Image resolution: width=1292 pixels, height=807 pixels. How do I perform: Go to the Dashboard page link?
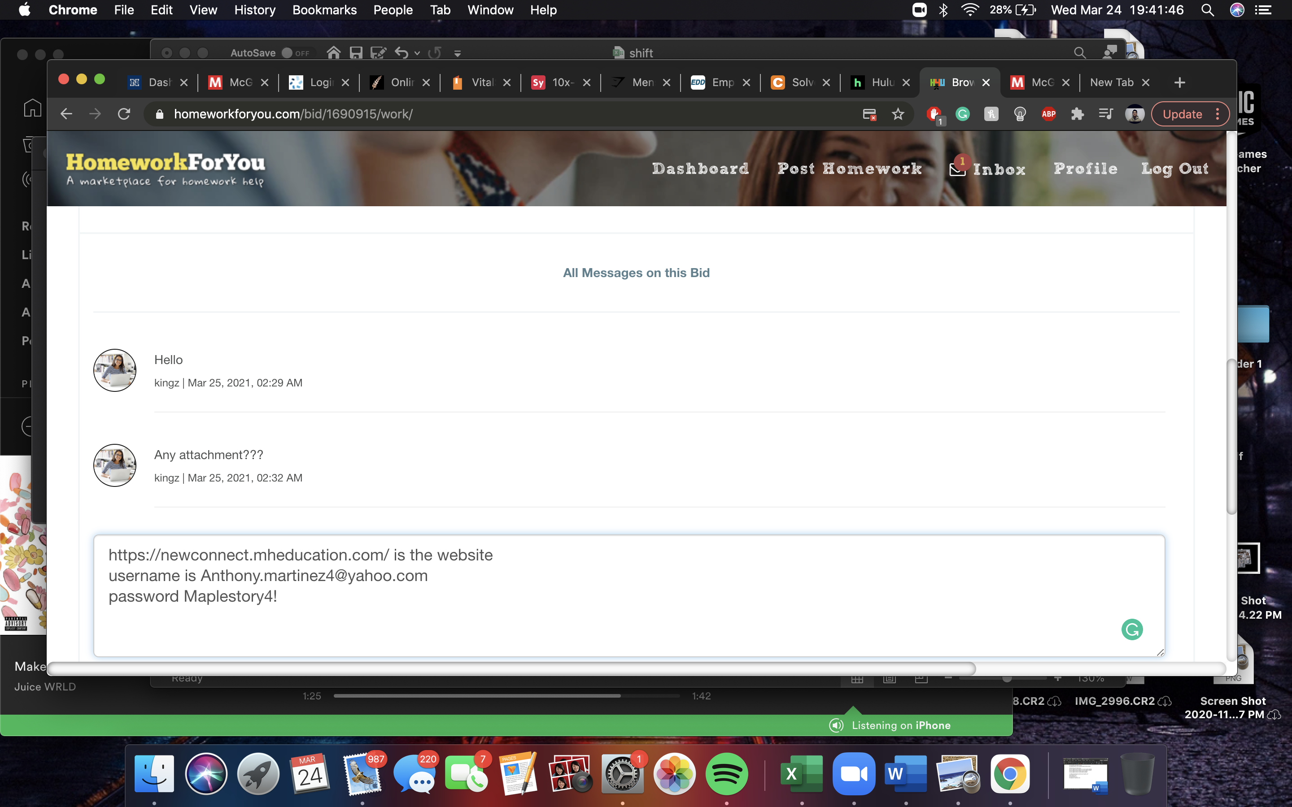[x=700, y=169]
